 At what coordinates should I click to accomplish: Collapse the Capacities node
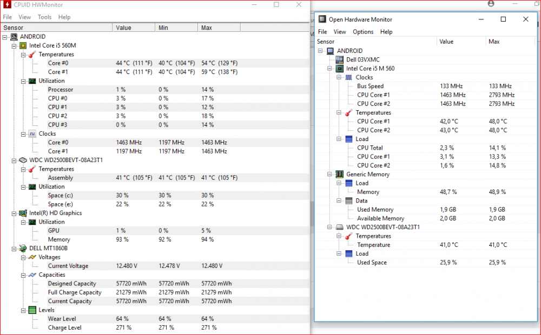point(23,276)
